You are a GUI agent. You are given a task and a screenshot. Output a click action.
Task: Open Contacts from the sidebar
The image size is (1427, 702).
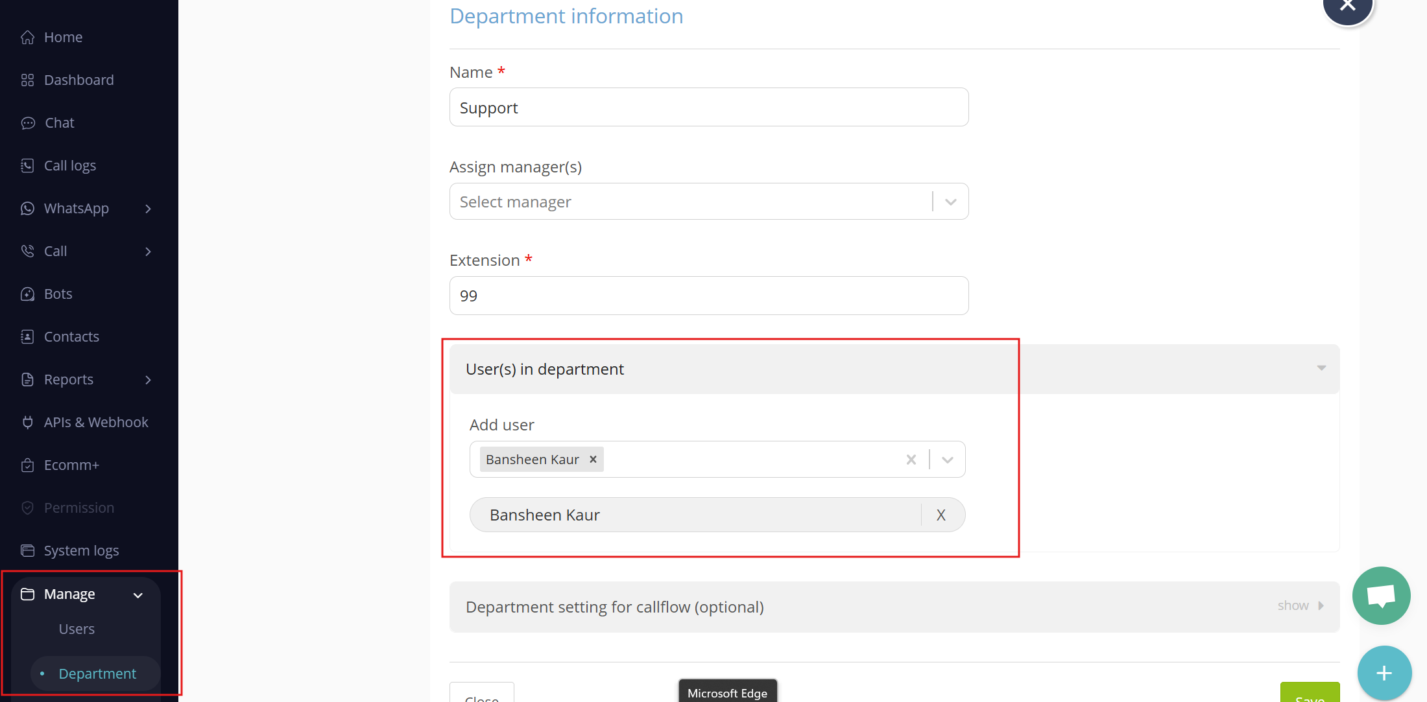(x=71, y=337)
